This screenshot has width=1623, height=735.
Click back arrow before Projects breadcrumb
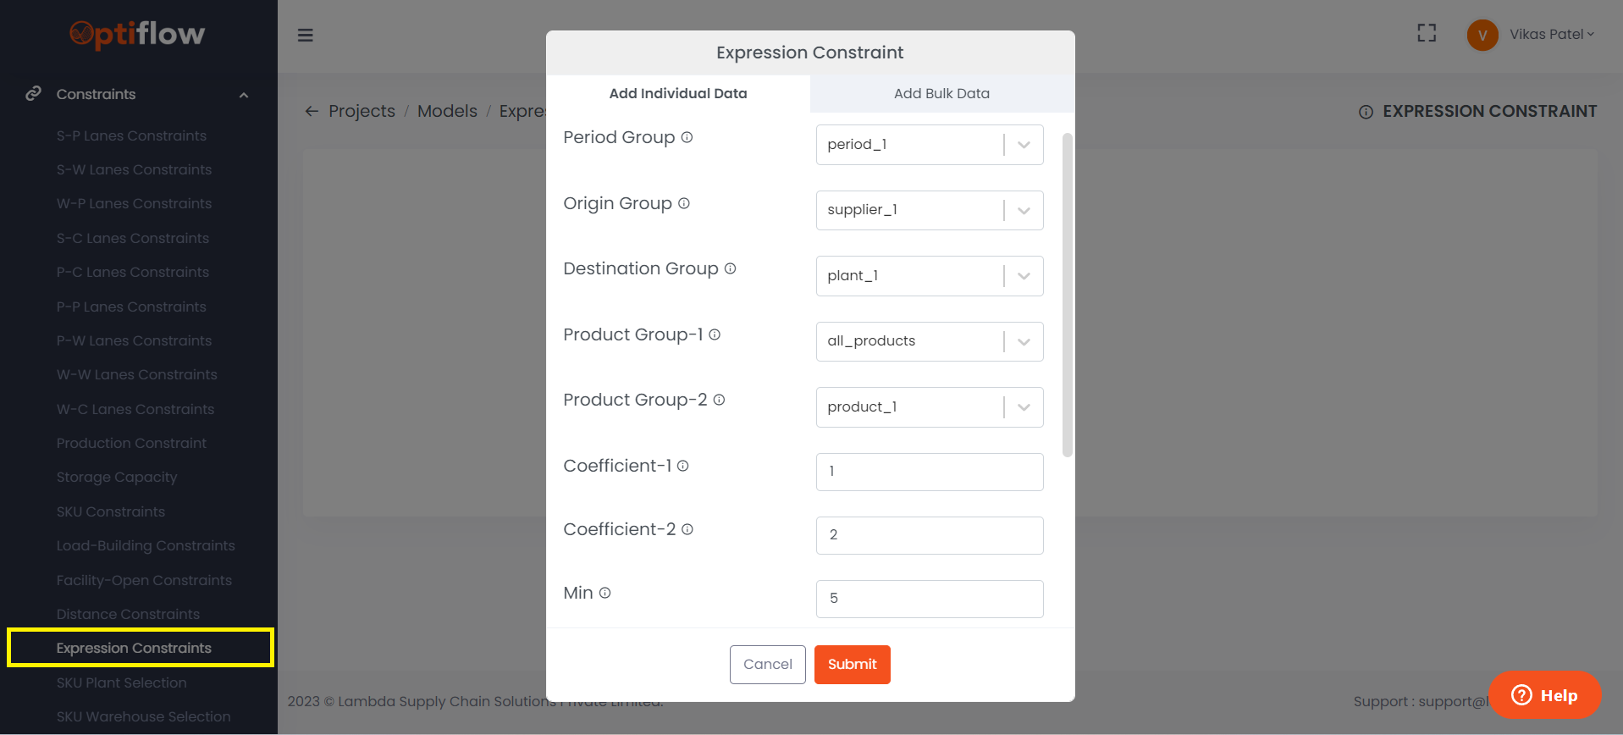tap(312, 111)
